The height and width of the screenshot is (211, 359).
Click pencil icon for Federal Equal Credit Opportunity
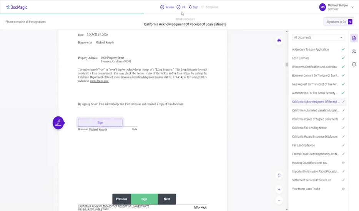point(343,154)
